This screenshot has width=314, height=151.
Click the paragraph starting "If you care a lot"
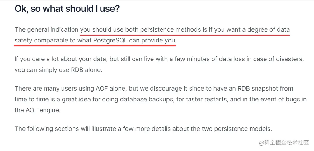pyautogui.click(x=159, y=65)
